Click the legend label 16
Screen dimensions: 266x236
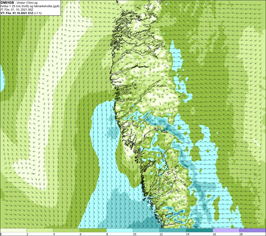[214, 234]
